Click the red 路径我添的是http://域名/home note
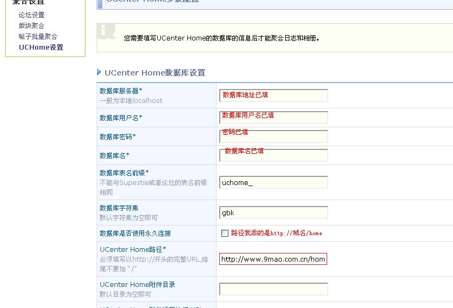This screenshot has height=308, width=453. 276,233
